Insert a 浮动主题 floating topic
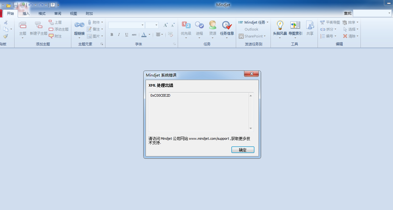This screenshot has height=210, width=393. [59, 29]
